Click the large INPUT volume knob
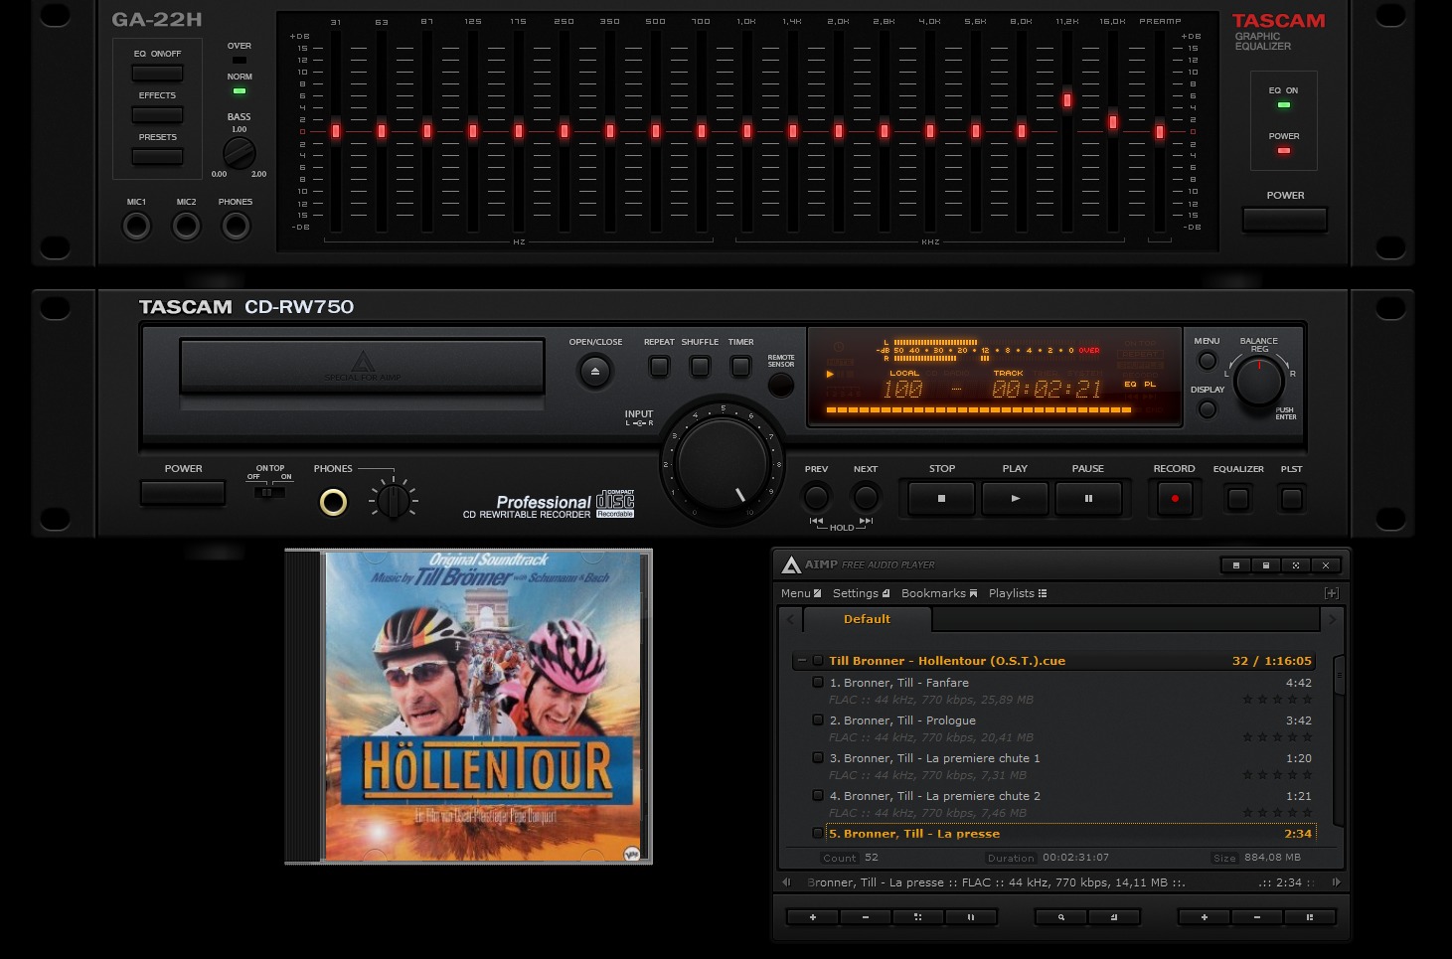Image resolution: width=1452 pixels, height=959 pixels. coord(723,464)
